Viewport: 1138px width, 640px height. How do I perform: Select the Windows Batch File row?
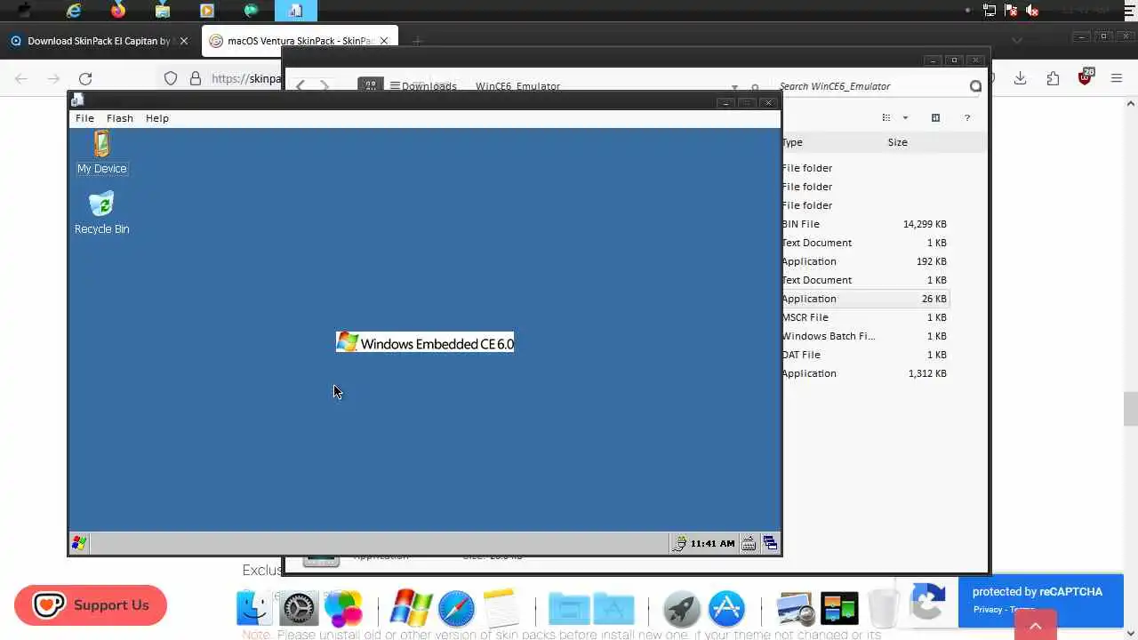865,336
